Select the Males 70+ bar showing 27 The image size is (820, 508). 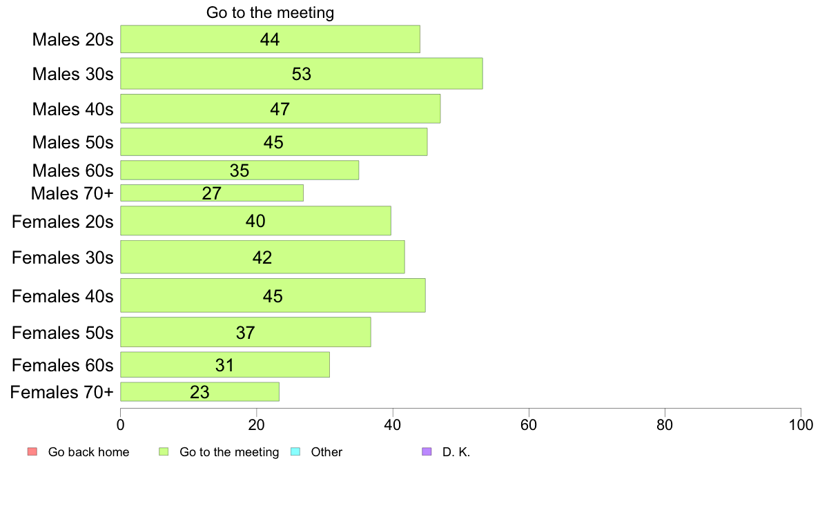[x=212, y=193]
